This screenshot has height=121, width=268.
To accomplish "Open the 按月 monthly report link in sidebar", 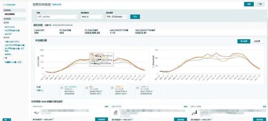I will coord(13,62).
